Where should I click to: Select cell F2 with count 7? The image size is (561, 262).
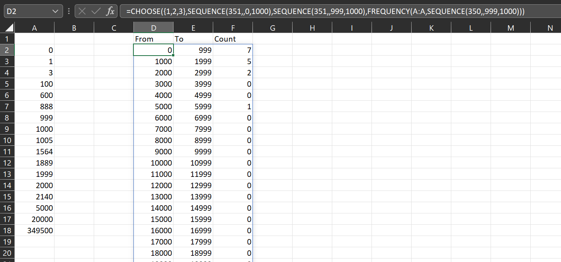coord(233,50)
